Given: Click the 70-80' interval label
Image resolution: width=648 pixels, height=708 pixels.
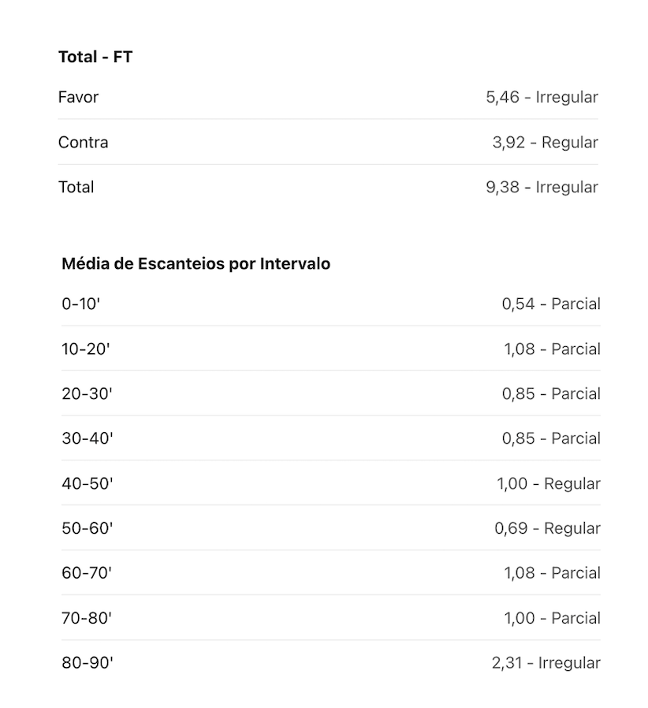Looking at the screenshot, I should pos(86,618).
